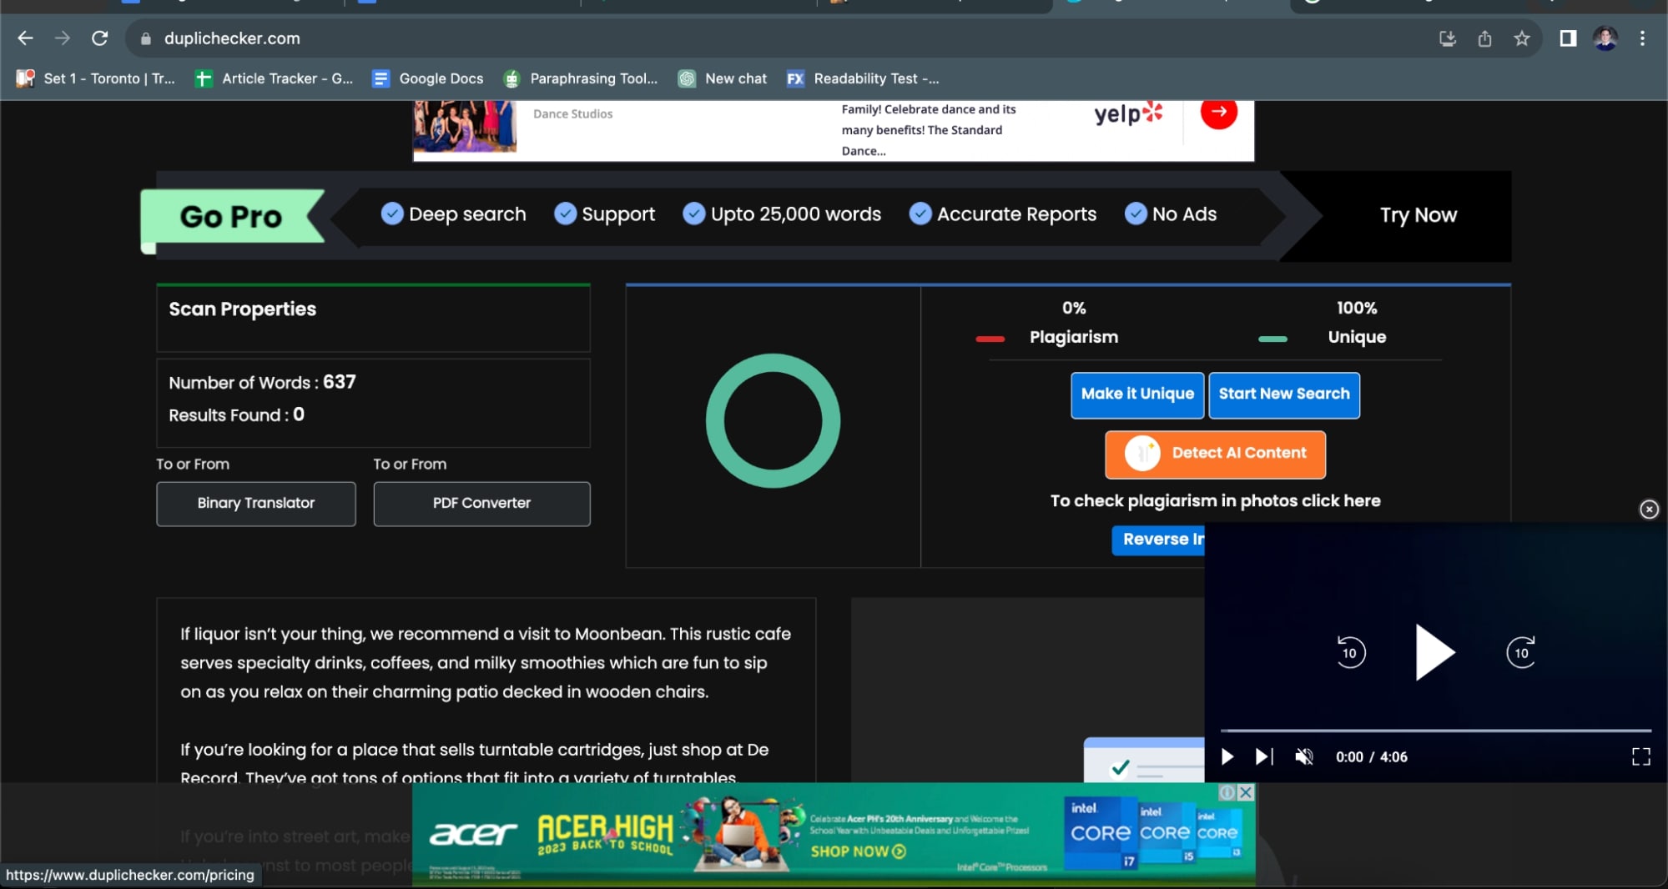The width and height of the screenshot is (1668, 889).
Task: Click the Go Pro banner label
Action: tap(231, 217)
